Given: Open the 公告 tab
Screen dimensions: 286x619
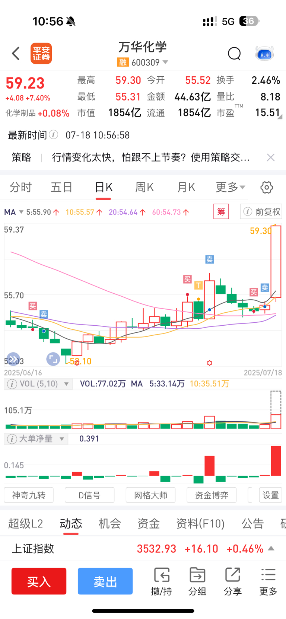Looking at the screenshot, I should 252,523.
